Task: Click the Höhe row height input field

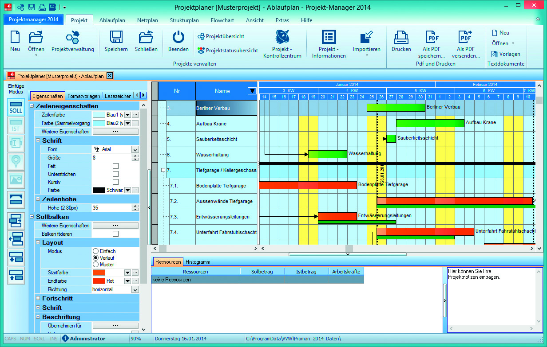Action: (x=112, y=207)
